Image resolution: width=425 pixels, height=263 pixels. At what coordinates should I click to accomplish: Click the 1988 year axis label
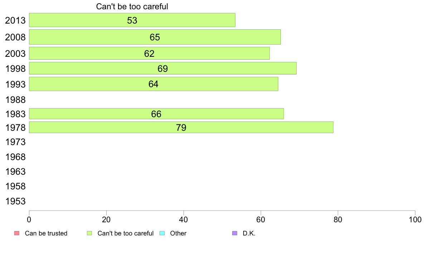[x=15, y=100]
